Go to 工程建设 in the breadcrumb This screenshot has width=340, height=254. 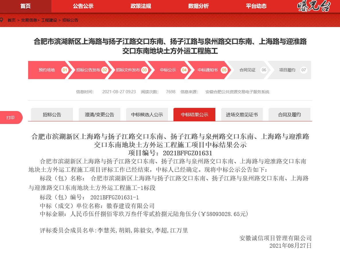tap(49, 20)
